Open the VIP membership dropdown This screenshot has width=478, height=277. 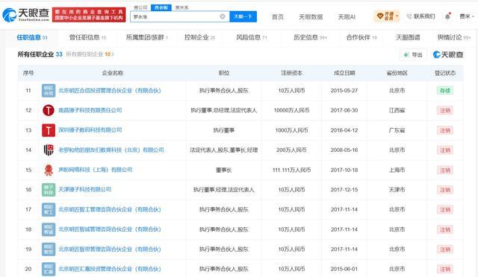(x=387, y=16)
